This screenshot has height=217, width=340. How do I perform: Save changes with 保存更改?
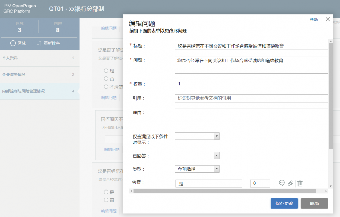[x=284, y=203]
